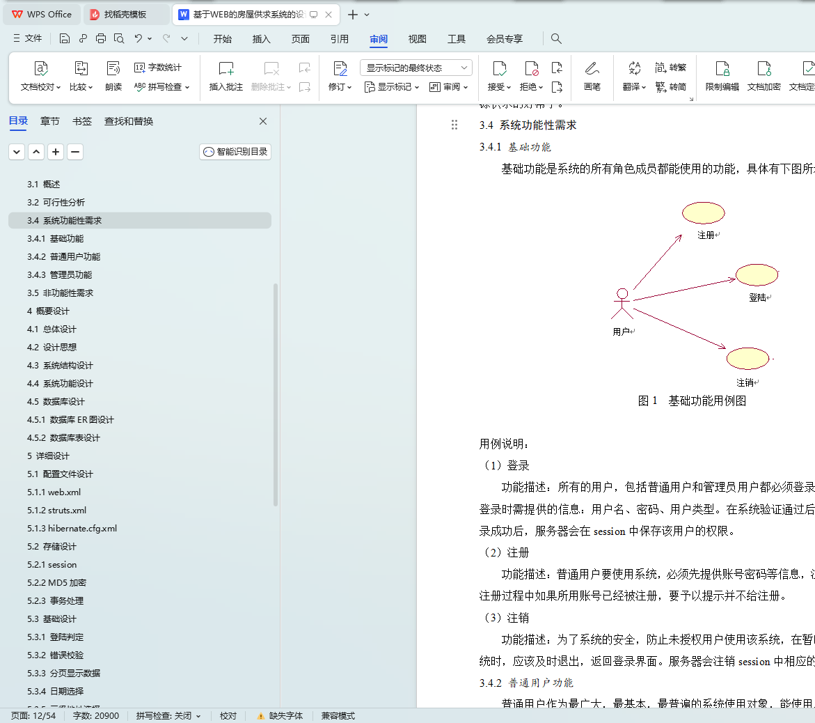Convert text with 转繁
The image size is (815, 723).
670,68
